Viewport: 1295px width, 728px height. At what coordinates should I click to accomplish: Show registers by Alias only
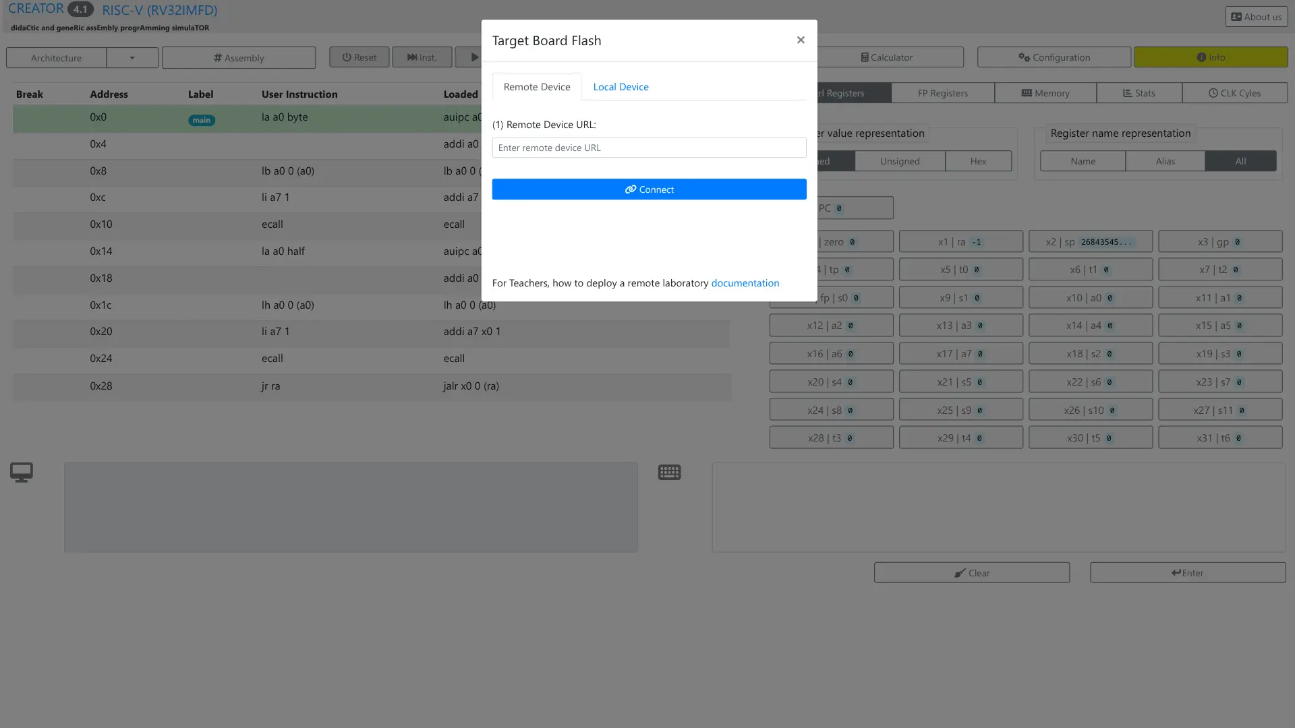pyautogui.click(x=1165, y=161)
